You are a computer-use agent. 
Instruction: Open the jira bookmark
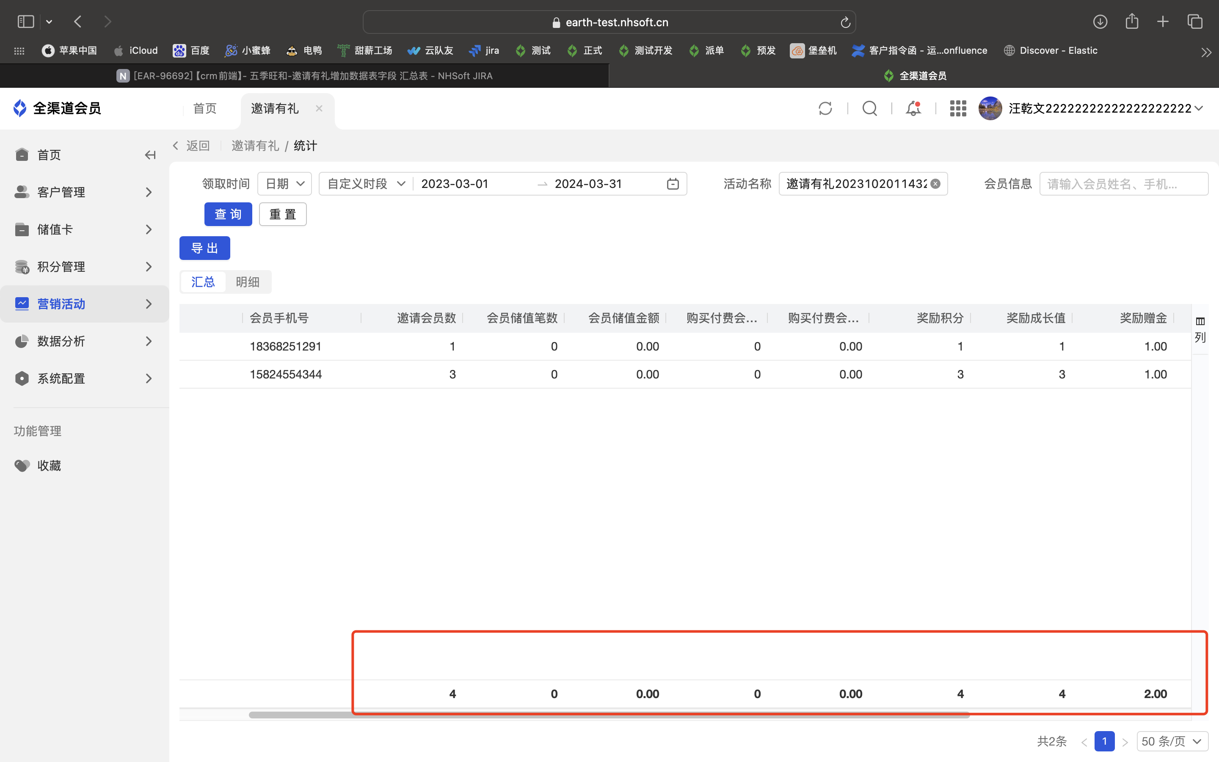pyautogui.click(x=484, y=50)
